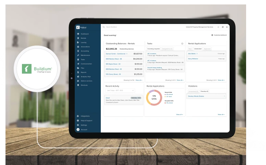This screenshot has width=266, height=165.
Task: Open 515 Cherry Street - 03 link
Action: 113,74
